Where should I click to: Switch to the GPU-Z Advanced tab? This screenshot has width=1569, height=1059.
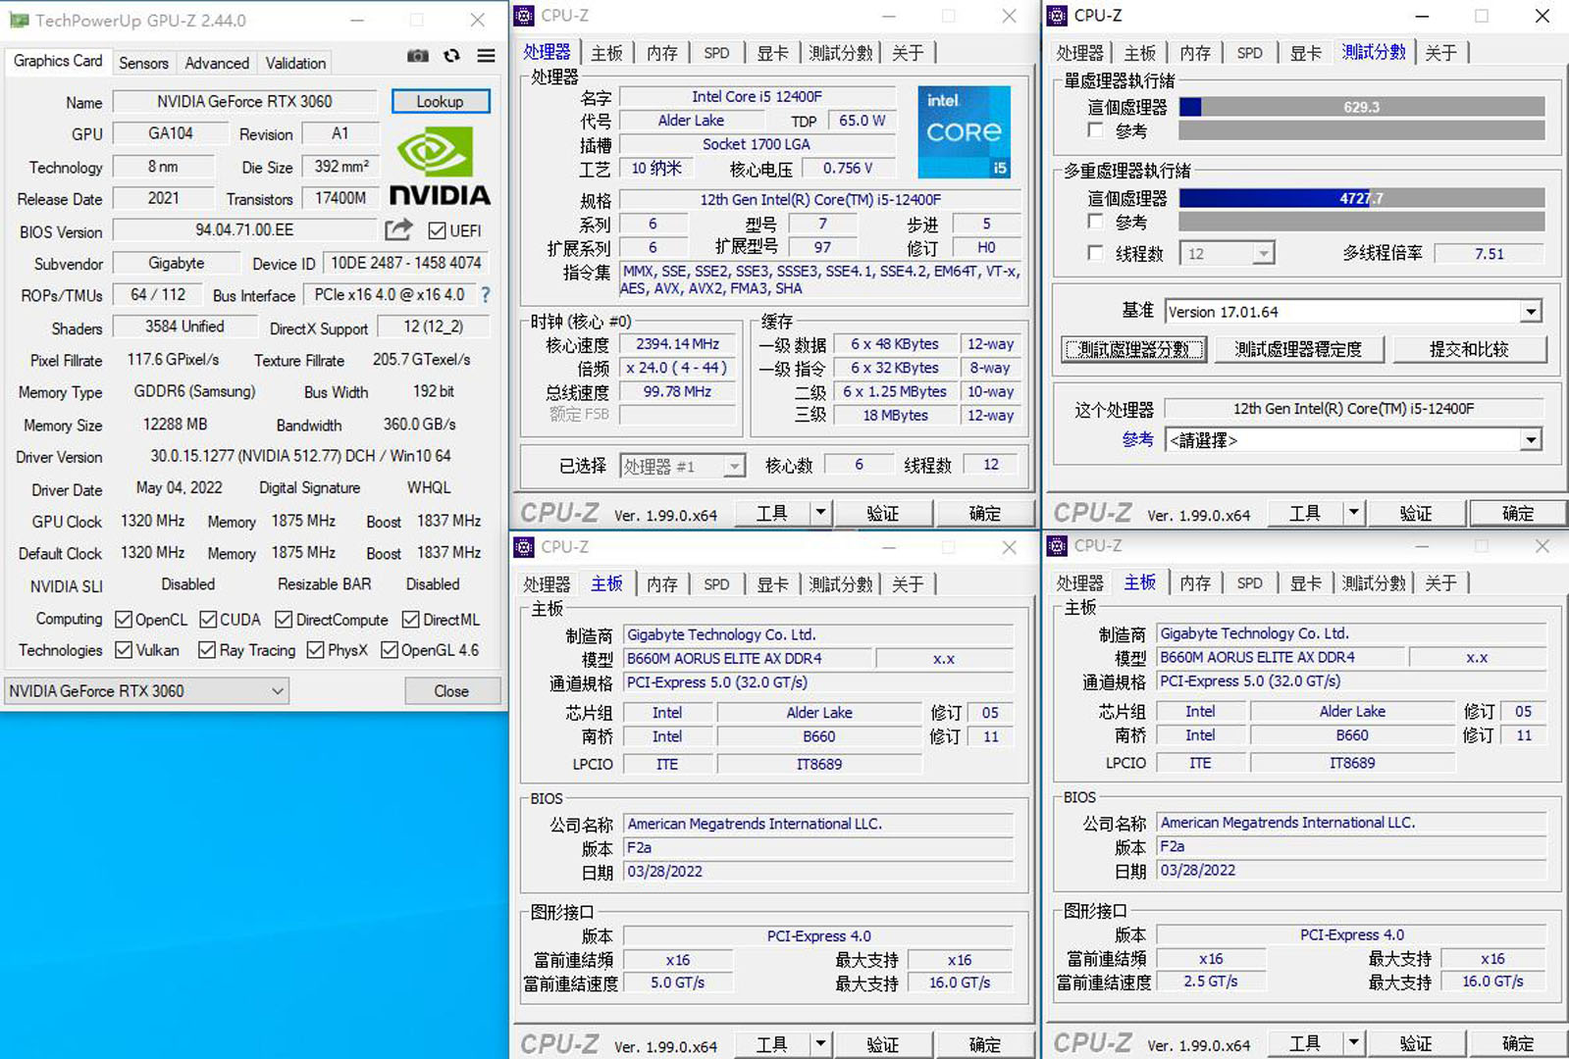[x=217, y=63]
